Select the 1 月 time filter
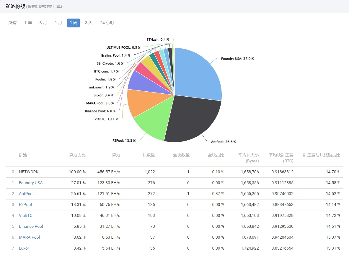This screenshot has width=349, height=254. [x=58, y=23]
